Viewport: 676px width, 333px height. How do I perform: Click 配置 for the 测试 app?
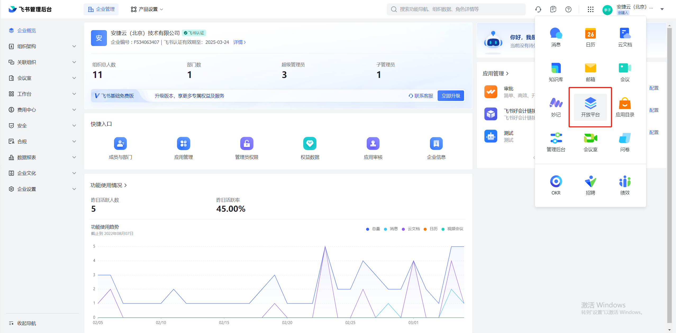(654, 132)
